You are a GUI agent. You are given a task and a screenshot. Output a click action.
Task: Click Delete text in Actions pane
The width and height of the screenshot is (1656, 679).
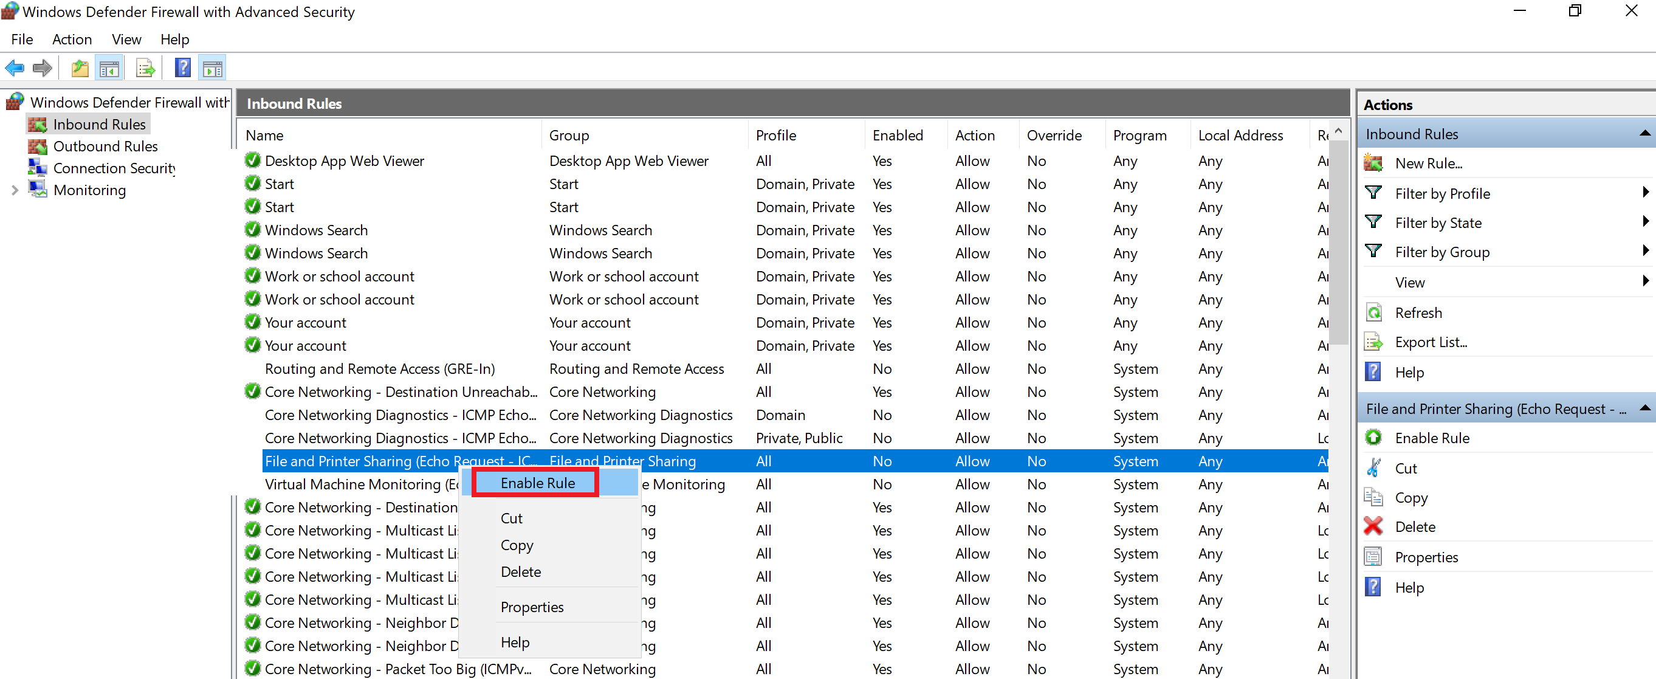click(1415, 527)
